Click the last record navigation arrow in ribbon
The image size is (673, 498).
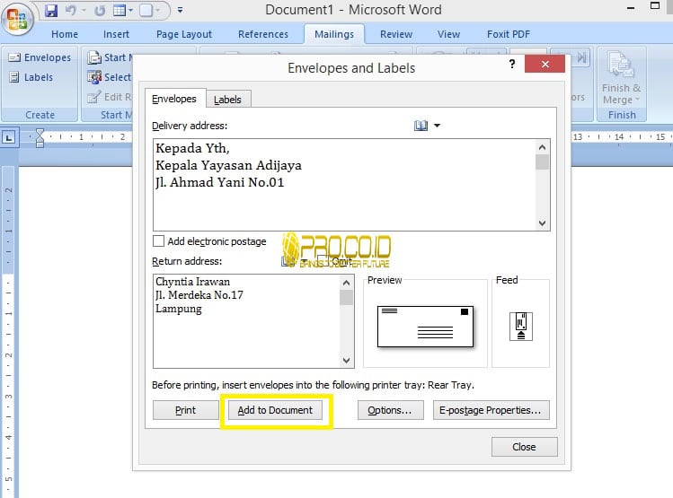tap(581, 57)
